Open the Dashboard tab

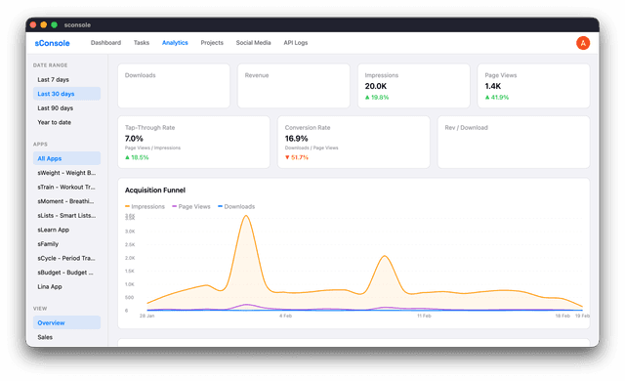click(x=105, y=43)
